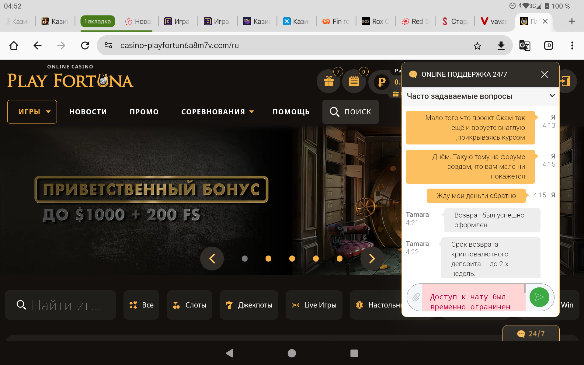
Task: Click the ruble balance icon
Action: (381, 82)
